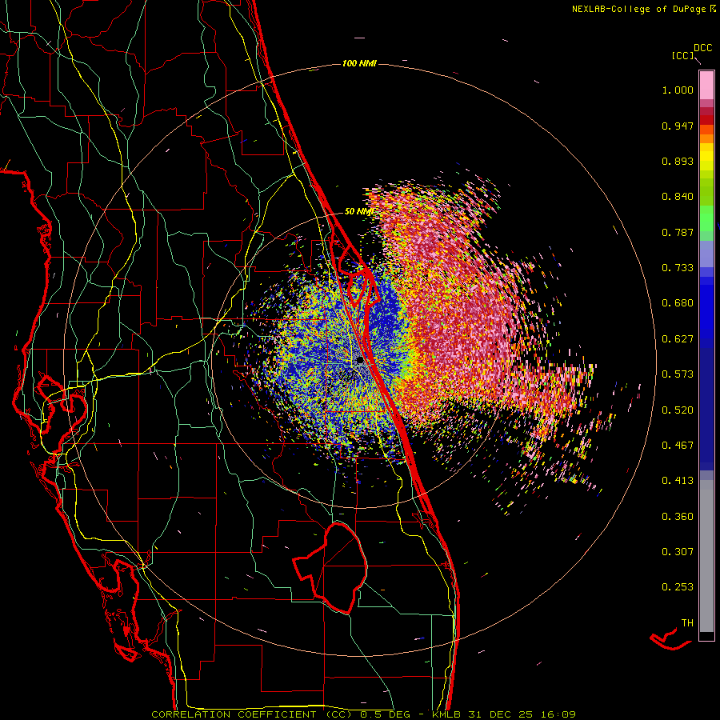Image resolution: width=720 pixels, height=720 pixels.
Task: Click the 0.893 color scale value
Action: 678,161
